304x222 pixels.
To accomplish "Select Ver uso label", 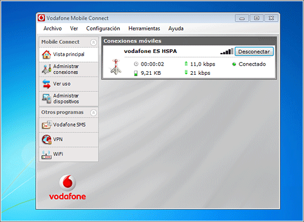I will coord(61,84).
